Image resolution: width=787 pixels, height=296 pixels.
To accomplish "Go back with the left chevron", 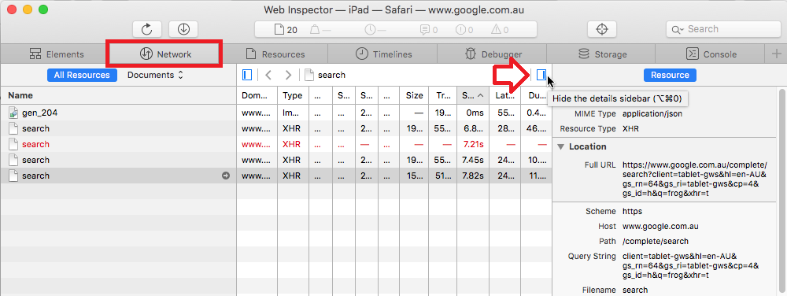I will click(268, 76).
